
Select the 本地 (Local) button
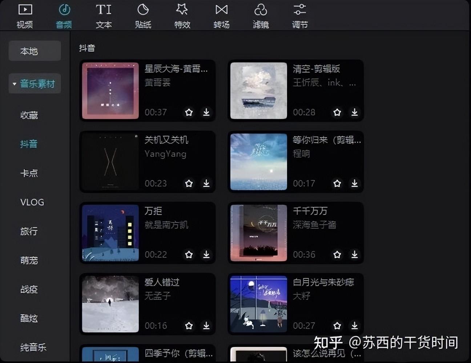pyautogui.click(x=35, y=51)
